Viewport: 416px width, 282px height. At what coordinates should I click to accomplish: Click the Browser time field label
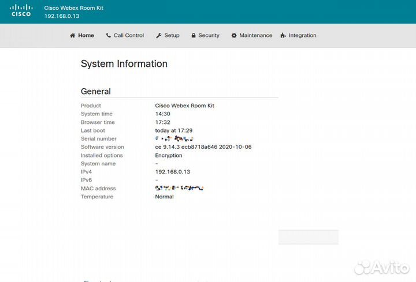pyautogui.click(x=98, y=122)
